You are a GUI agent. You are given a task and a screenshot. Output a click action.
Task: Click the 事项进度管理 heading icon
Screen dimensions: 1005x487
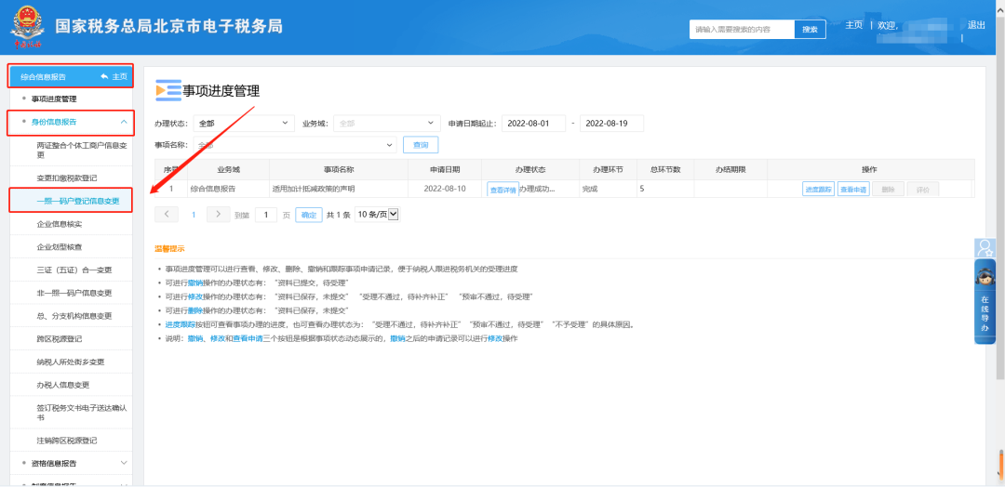(x=167, y=90)
